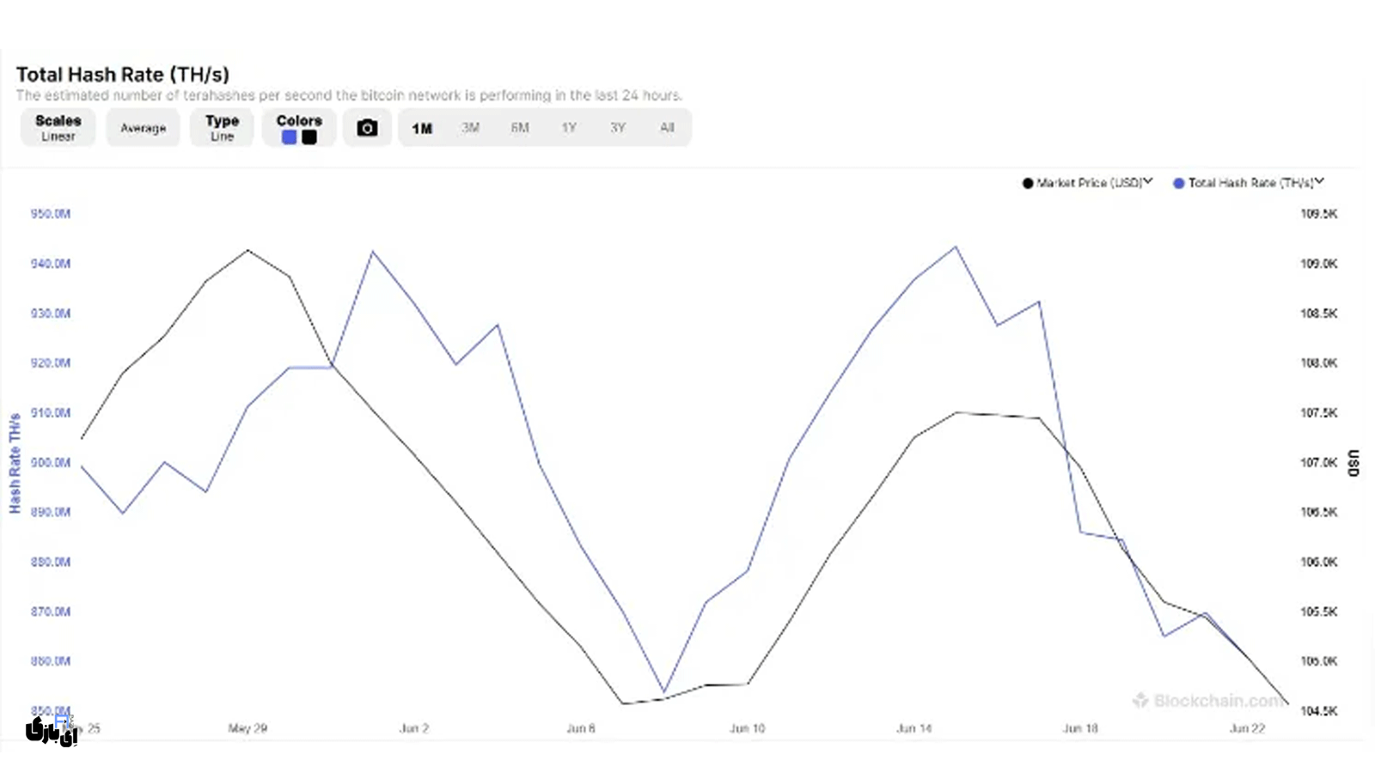The image size is (1375, 773).
Task: Click the Total Hash Rate legend dot
Action: [1179, 183]
